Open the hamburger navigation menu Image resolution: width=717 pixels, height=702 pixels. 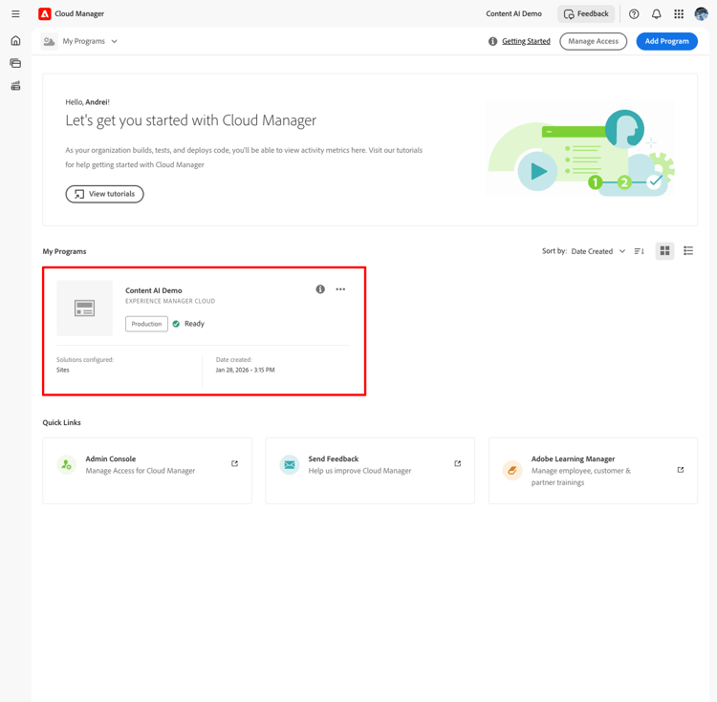pos(15,13)
